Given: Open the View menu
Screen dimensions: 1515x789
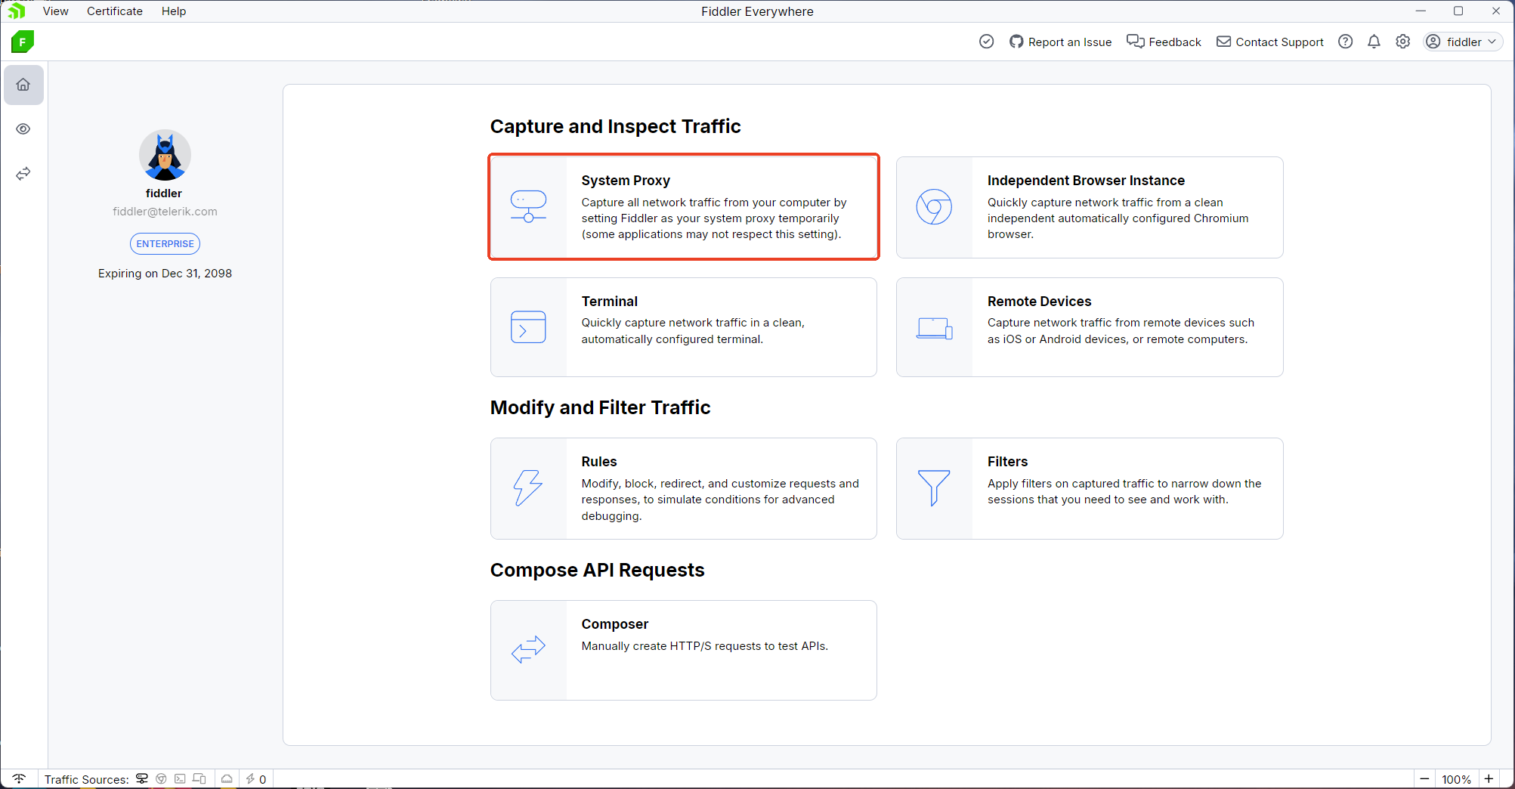Looking at the screenshot, I should pyautogui.click(x=56, y=11).
